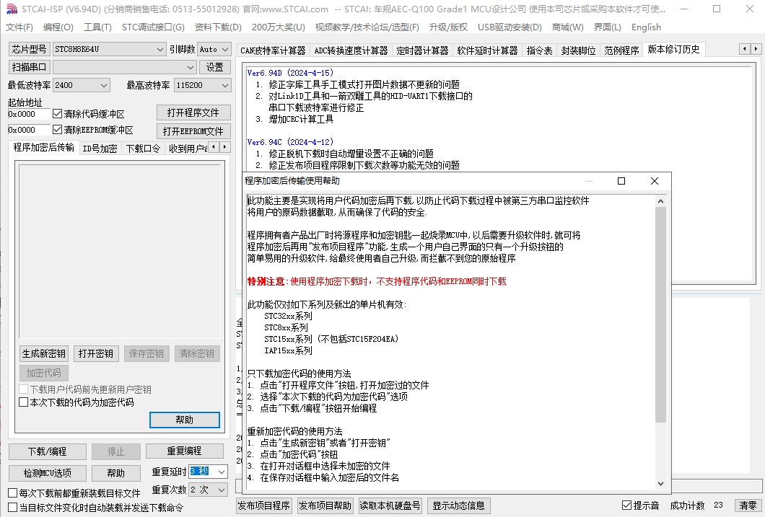
Task: Open the 编程(O) menu
Action: (58, 27)
